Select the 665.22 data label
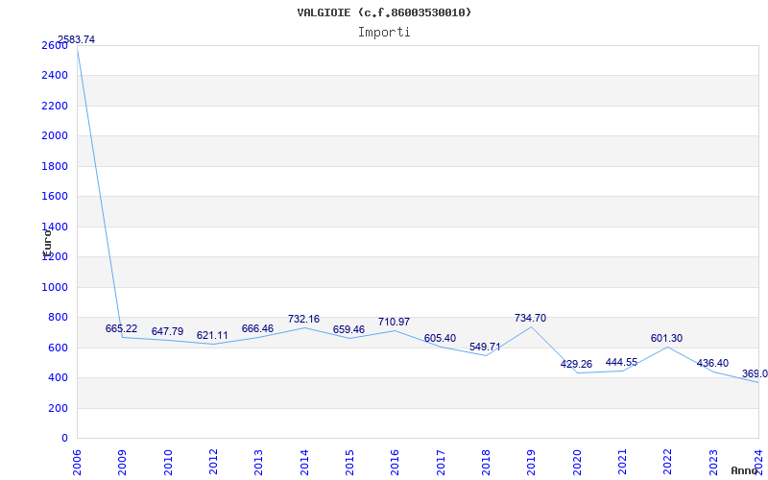Image resolution: width=768 pixels, height=480 pixels. (122, 328)
